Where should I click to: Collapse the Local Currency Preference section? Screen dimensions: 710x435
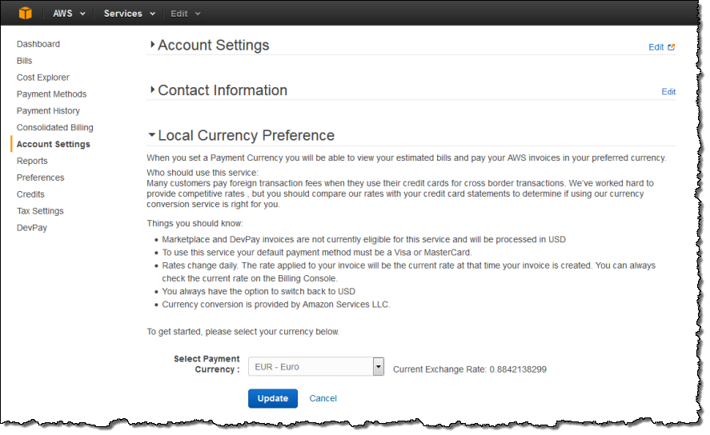pyautogui.click(x=152, y=136)
